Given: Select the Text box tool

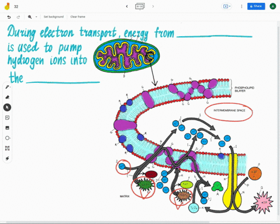Looking at the screenshot, I should click(x=7, y=148).
